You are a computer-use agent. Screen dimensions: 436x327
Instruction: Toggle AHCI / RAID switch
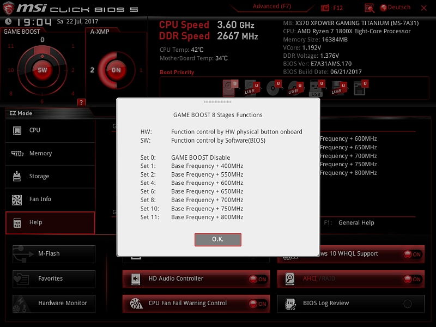412,279
